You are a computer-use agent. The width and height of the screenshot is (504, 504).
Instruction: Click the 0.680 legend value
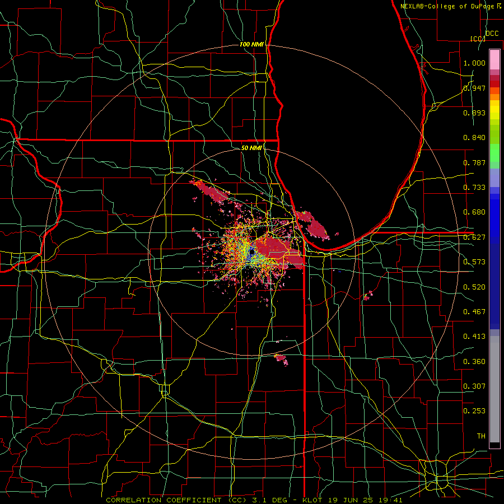[474, 212]
